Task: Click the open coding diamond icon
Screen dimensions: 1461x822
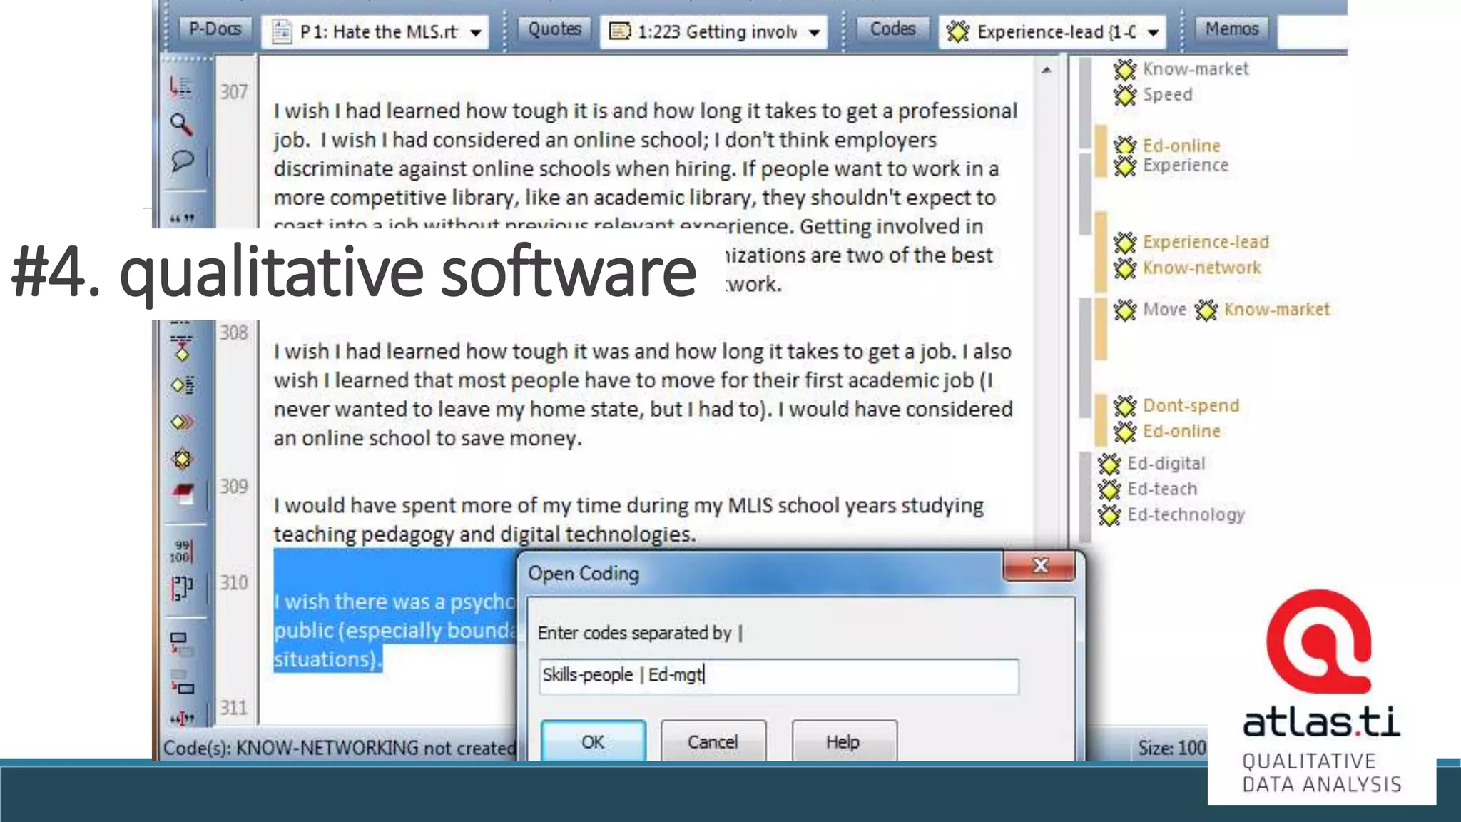Action: [182, 348]
